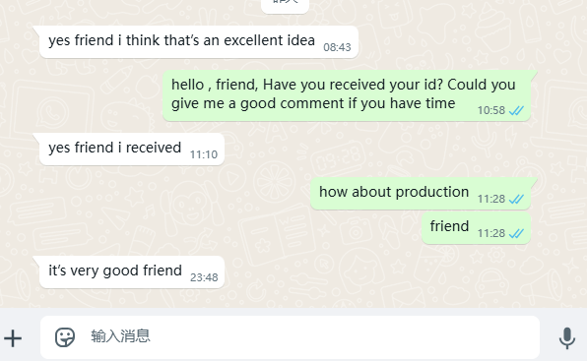The height and width of the screenshot is (361, 587).
Task: Select the "excellent idea" message bubble
Action: [199, 42]
